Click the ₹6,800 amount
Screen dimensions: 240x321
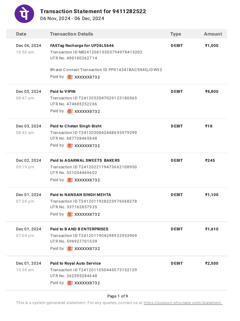212,92
